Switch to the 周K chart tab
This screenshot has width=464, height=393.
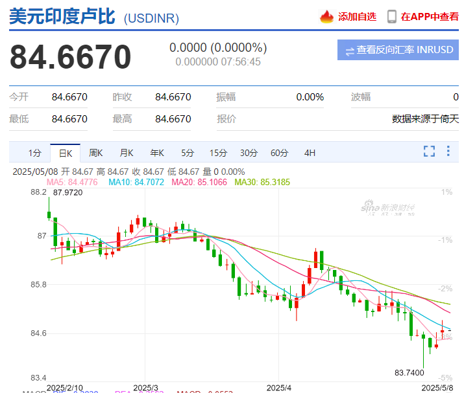(96, 153)
